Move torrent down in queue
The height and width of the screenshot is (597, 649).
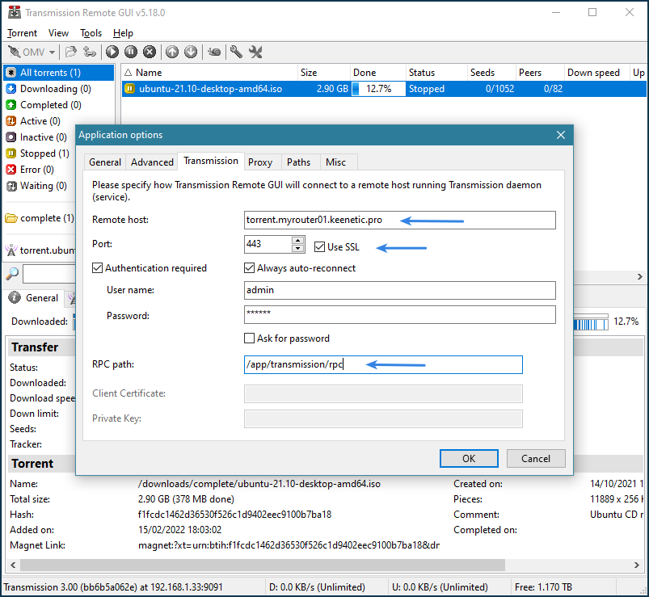point(191,53)
